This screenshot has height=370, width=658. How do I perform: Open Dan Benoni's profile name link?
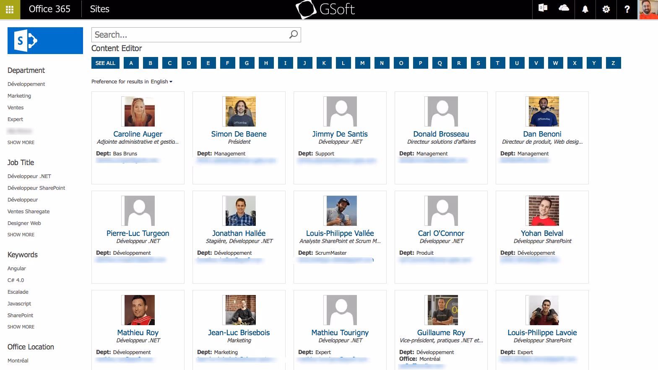(x=542, y=134)
